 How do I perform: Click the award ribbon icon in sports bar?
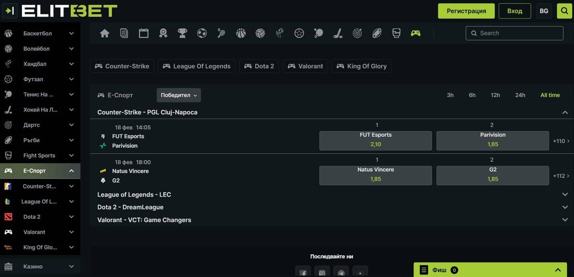[x=163, y=33]
